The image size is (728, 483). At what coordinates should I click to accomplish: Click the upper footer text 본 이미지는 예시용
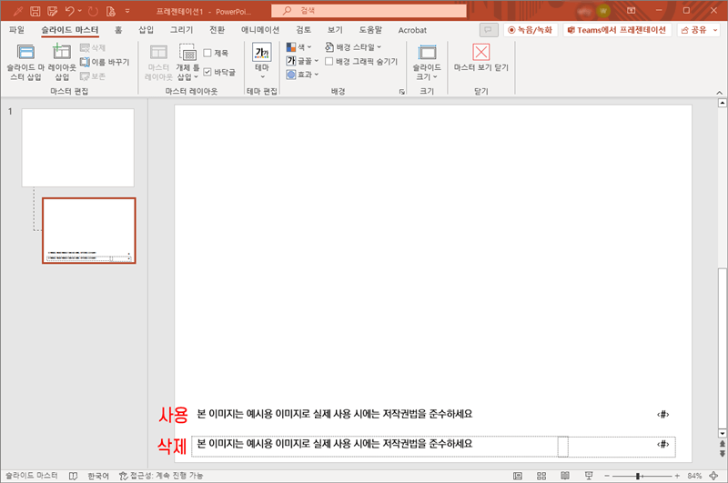[x=334, y=414]
